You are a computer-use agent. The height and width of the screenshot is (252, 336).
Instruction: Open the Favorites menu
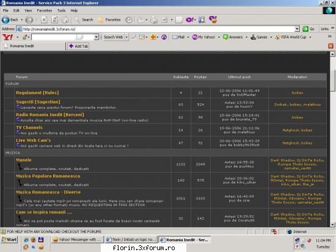click(45, 10)
